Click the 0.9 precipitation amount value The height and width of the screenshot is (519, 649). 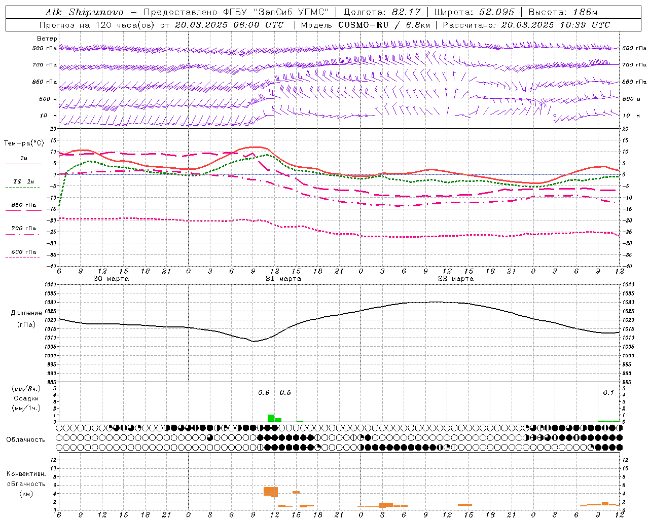pos(264,393)
